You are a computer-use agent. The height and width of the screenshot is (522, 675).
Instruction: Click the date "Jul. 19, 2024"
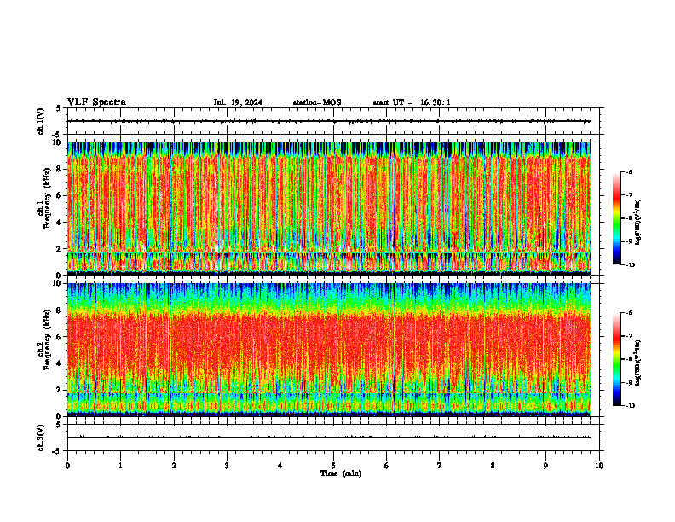238,102
